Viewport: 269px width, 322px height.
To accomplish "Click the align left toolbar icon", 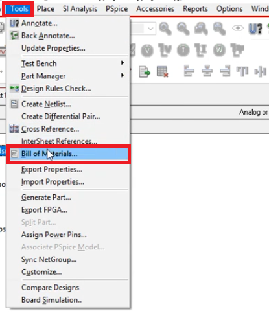I will coord(189,71).
